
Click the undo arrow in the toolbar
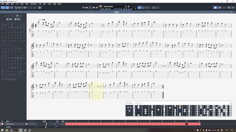[x=30, y=7]
